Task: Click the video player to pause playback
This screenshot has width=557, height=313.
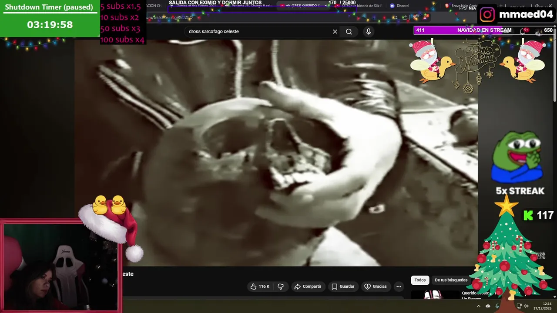Action: click(276, 153)
